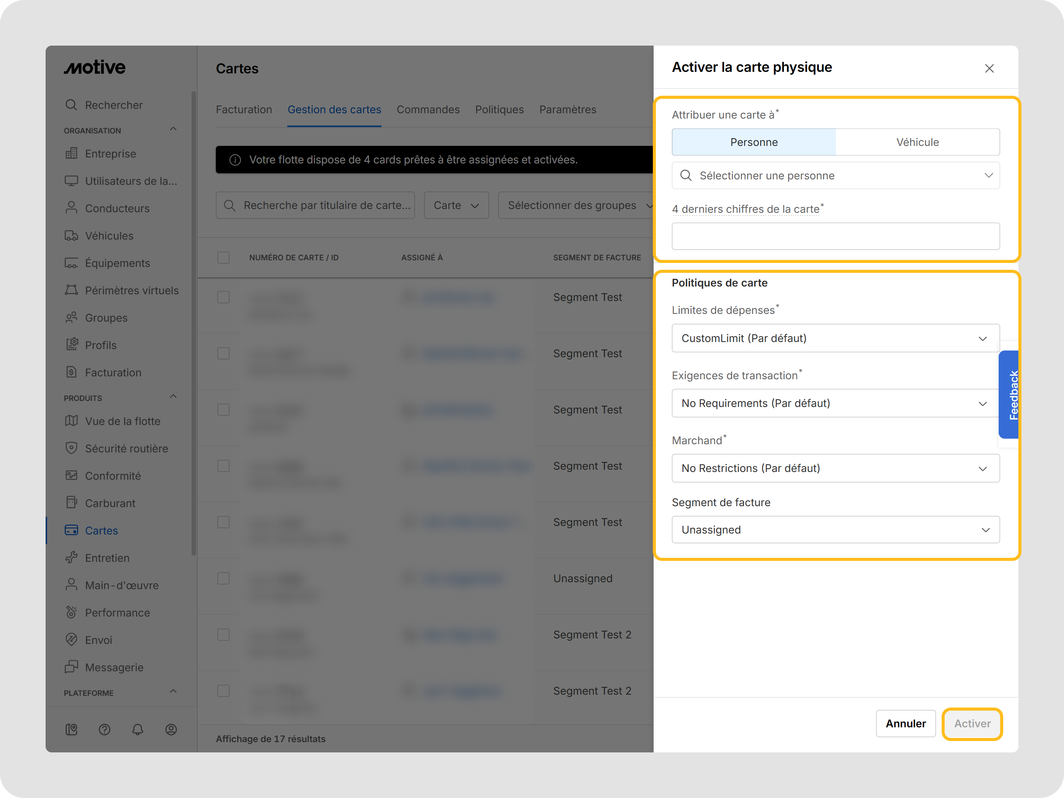The height and width of the screenshot is (798, 1064).
Task: Collapse the ORGANISATION sidebar section
Action: coord(173,129)
